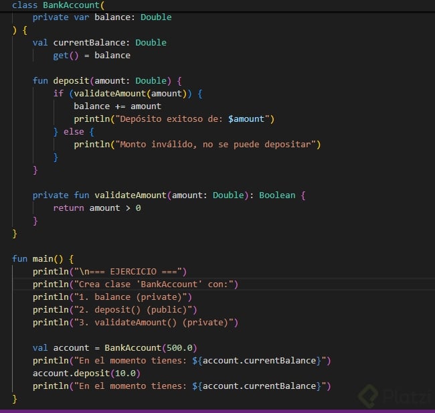Click the 'account' variable in 'val account ='
This screenshot has width=435, height=413.
[x=72, y=348]
